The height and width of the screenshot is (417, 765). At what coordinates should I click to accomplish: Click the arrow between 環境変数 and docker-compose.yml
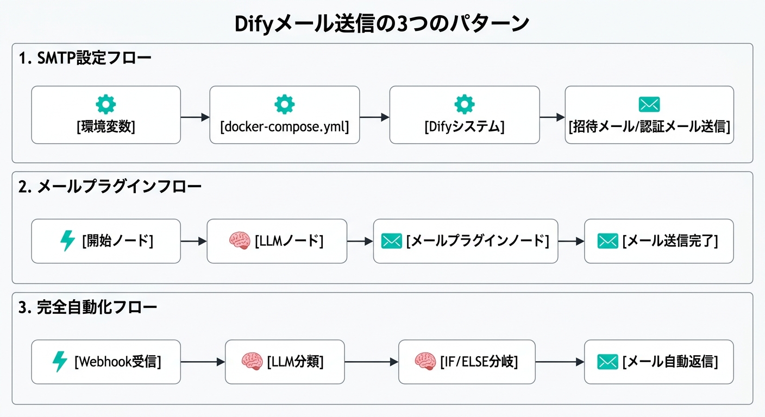tap(195, 117)
